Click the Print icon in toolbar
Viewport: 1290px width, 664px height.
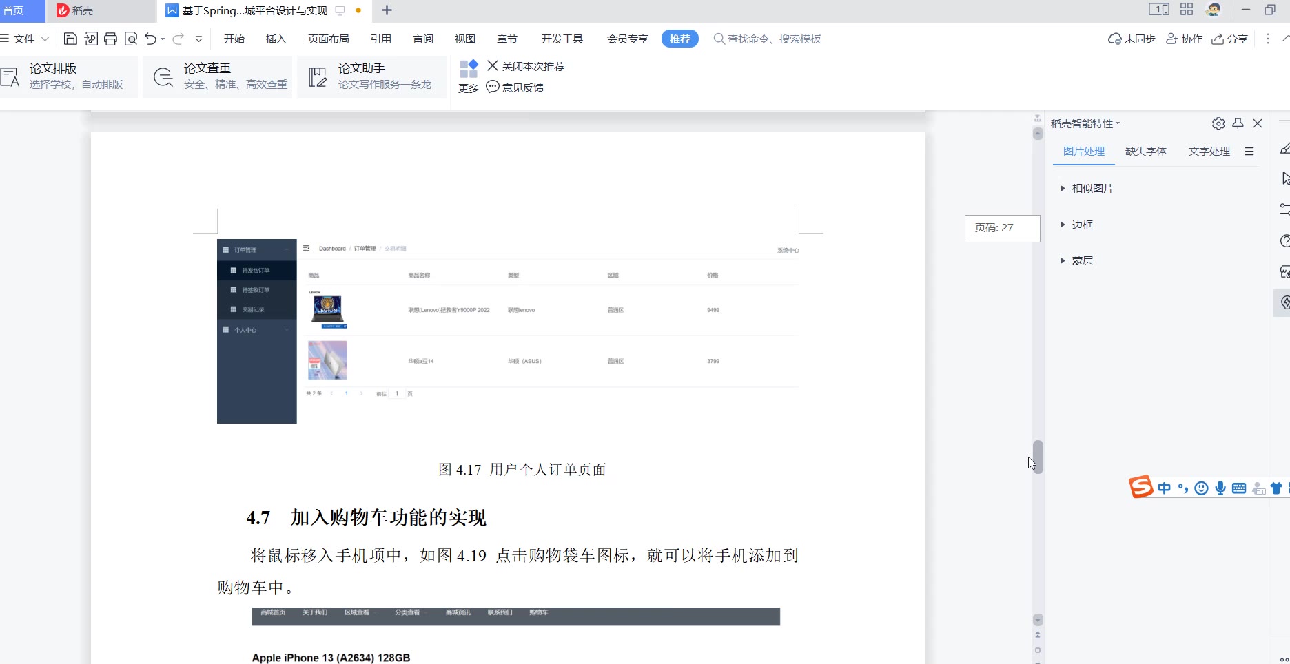coord(110,39)
